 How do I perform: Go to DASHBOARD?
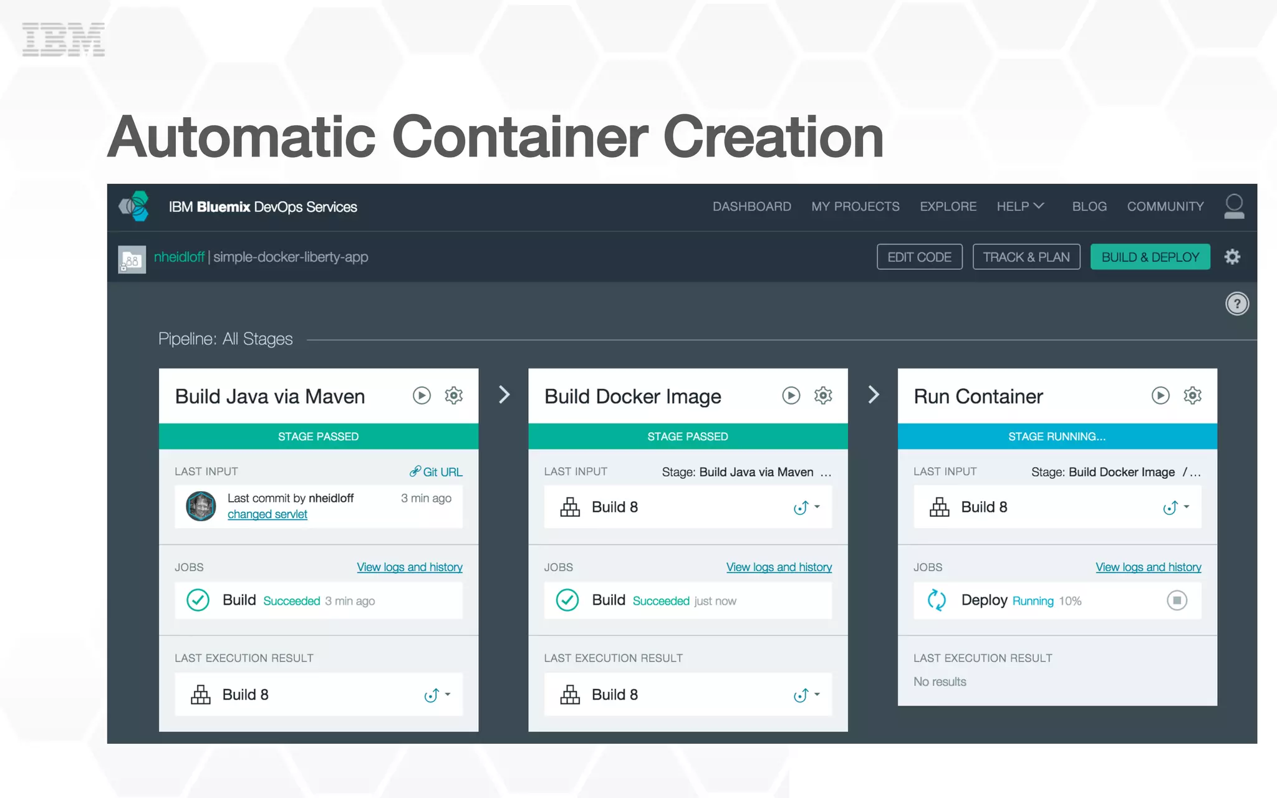[x=752, y=206]
